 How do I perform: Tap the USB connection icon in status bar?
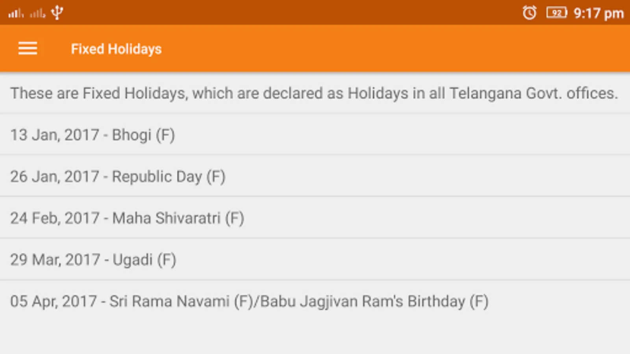pyautogui.click(x=57, y=13)
